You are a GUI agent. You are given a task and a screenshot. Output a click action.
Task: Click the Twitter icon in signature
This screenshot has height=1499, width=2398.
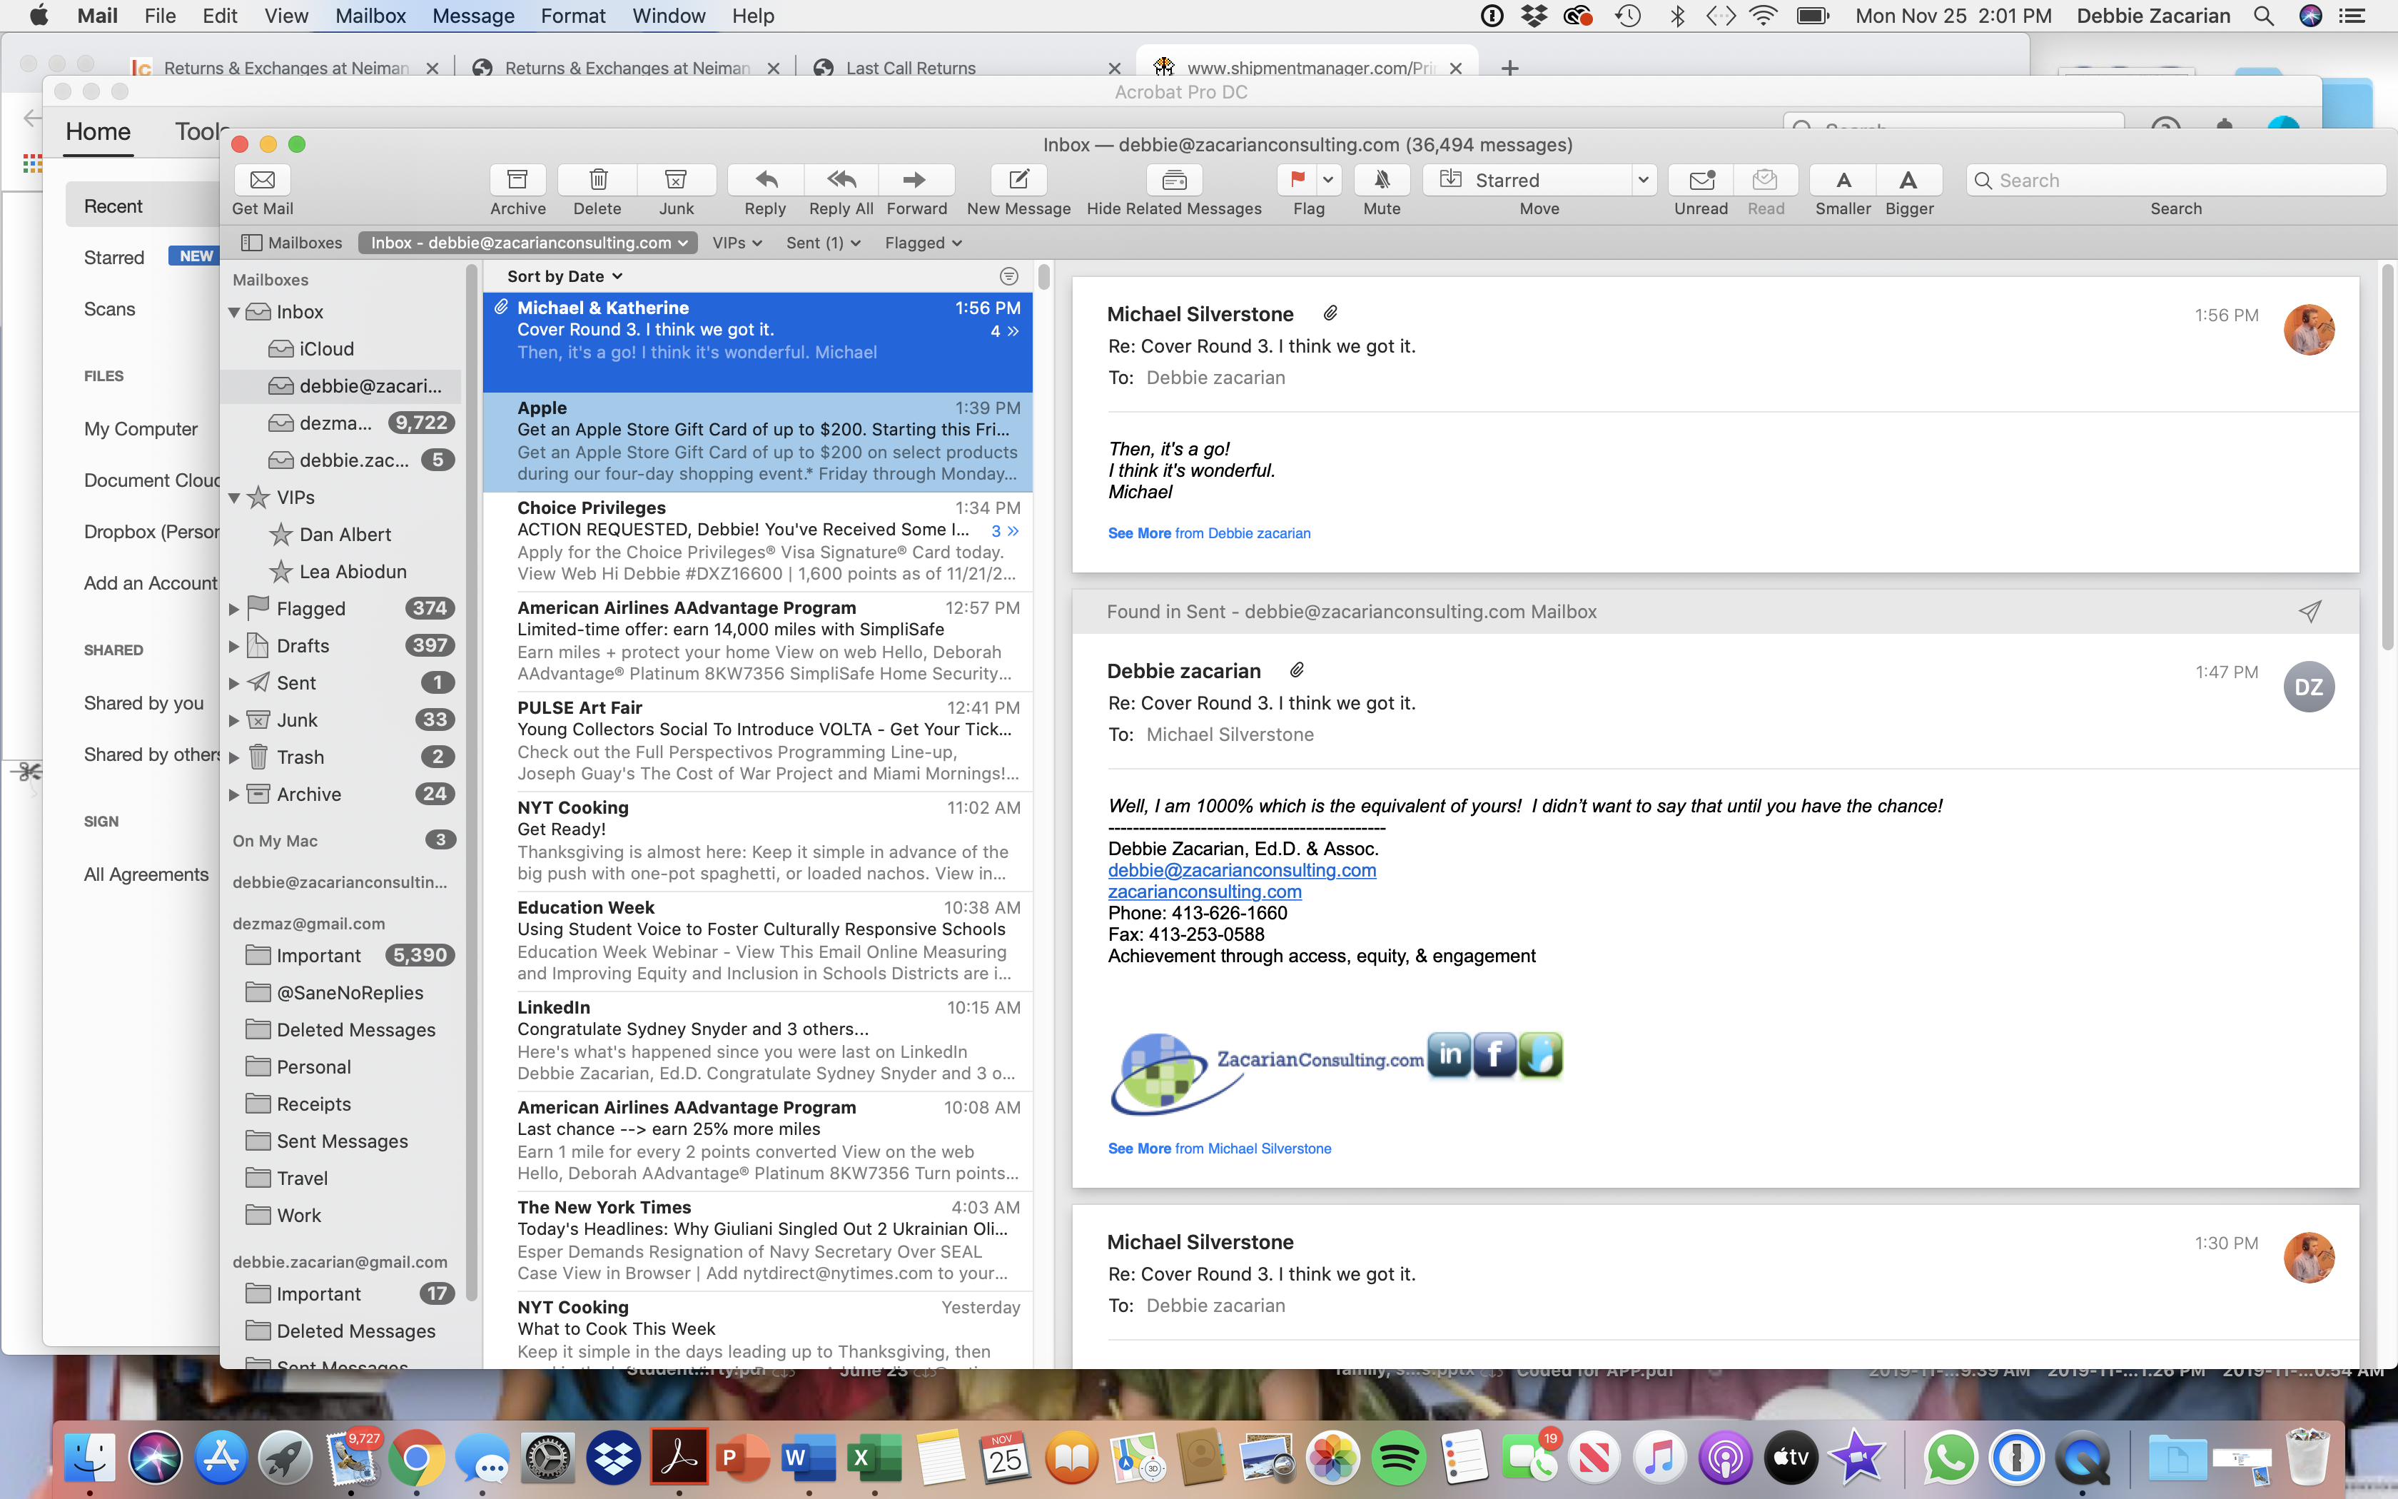tap(1541, 1054)
